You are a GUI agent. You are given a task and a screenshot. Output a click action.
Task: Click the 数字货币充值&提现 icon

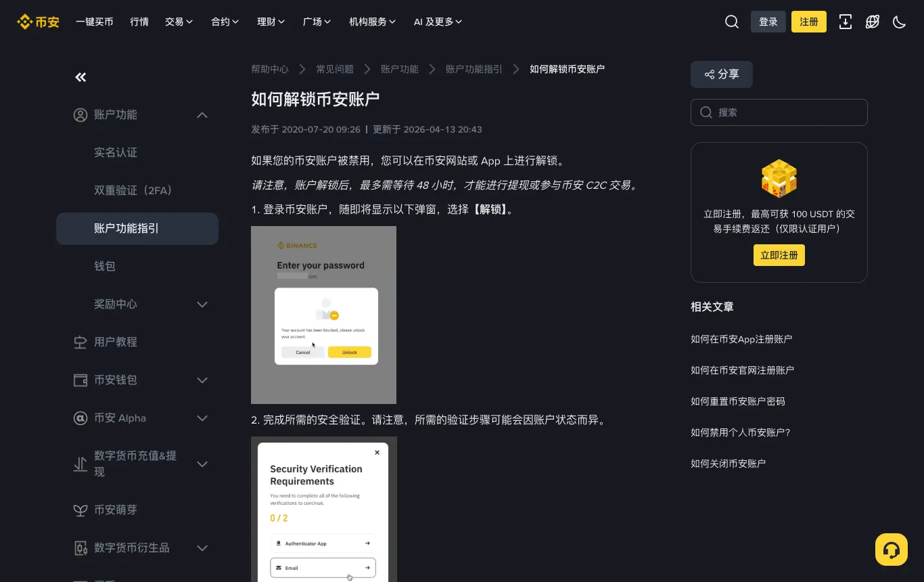tap(80, 464)
